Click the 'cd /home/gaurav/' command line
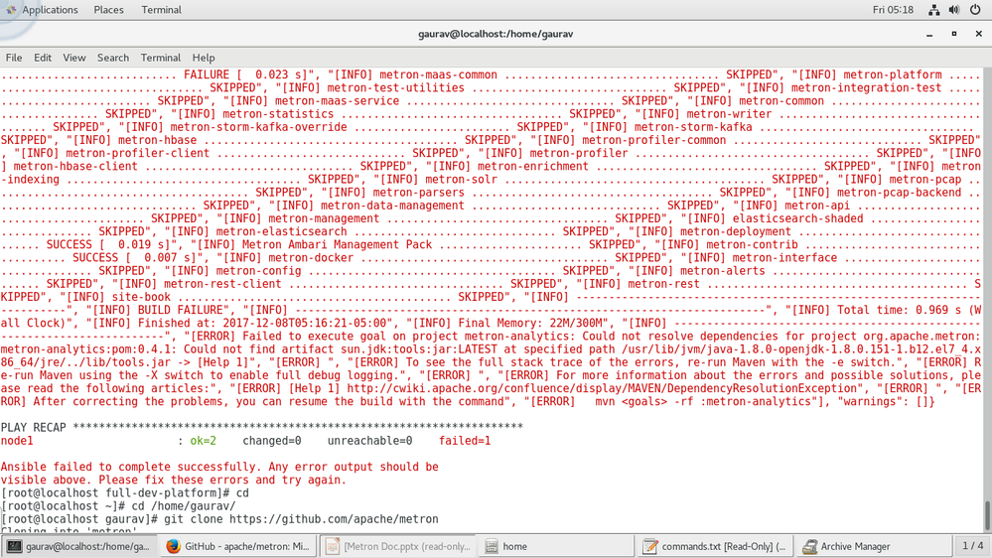Screen dimensions: 992x558 (183, 506)
